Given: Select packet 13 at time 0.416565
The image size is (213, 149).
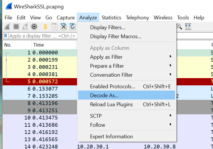Looking at the screenshot, I should pyautogui.click(x=40, y=139).
